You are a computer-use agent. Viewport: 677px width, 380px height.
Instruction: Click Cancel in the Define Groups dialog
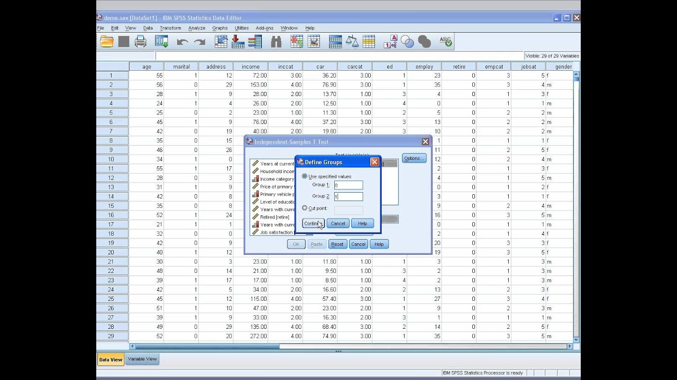338,223
